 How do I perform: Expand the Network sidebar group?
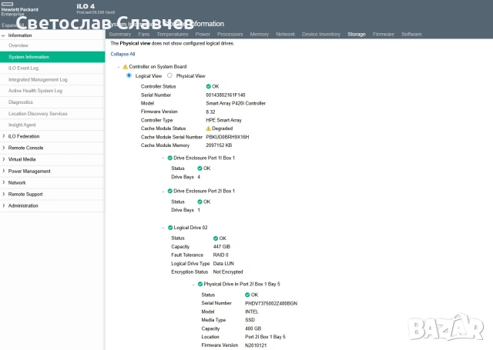(3, 182)
